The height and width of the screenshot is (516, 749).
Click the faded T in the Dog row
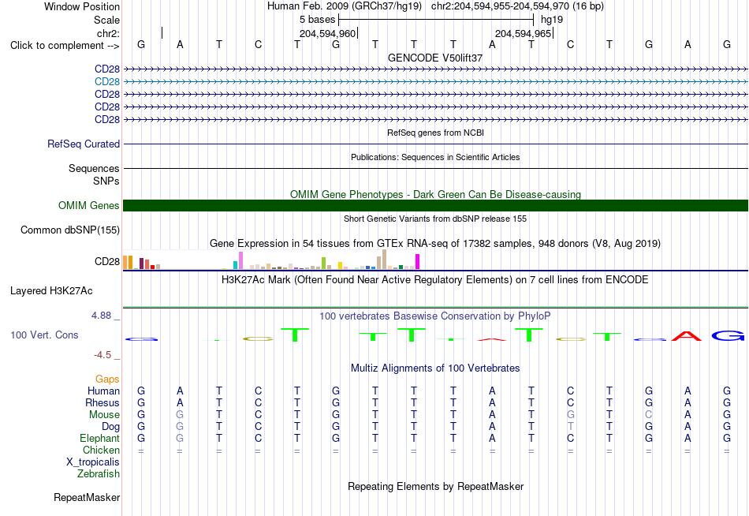point(570,427)
